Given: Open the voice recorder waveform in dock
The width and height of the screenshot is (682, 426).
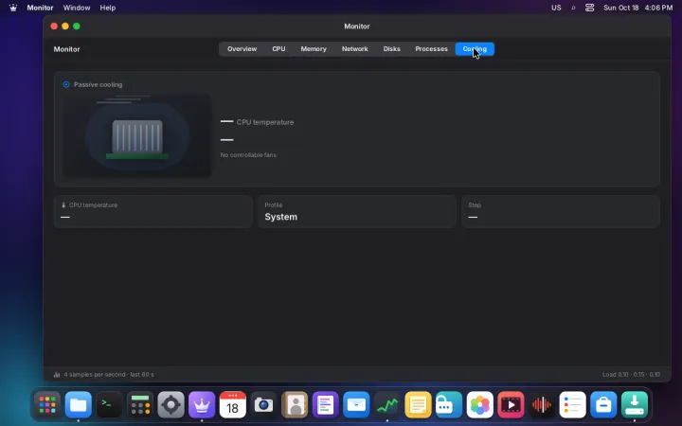Looking at the screenshot, I should tap(542, 405).
